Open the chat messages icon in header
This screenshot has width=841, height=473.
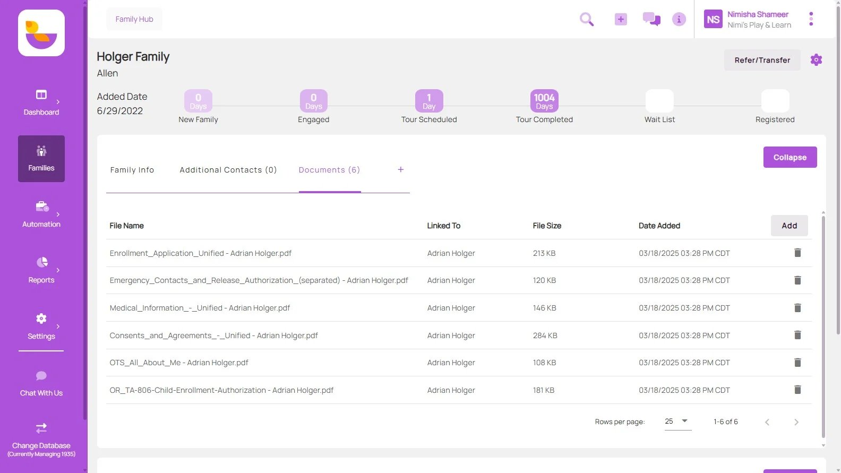tap(651, 19)
